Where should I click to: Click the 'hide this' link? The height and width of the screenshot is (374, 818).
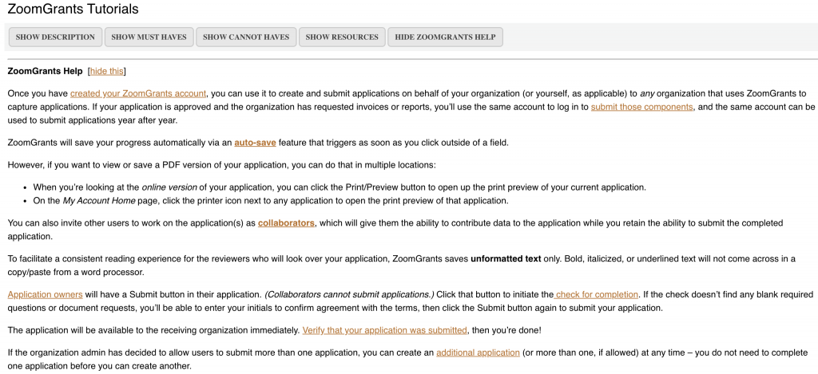(107, 71)
